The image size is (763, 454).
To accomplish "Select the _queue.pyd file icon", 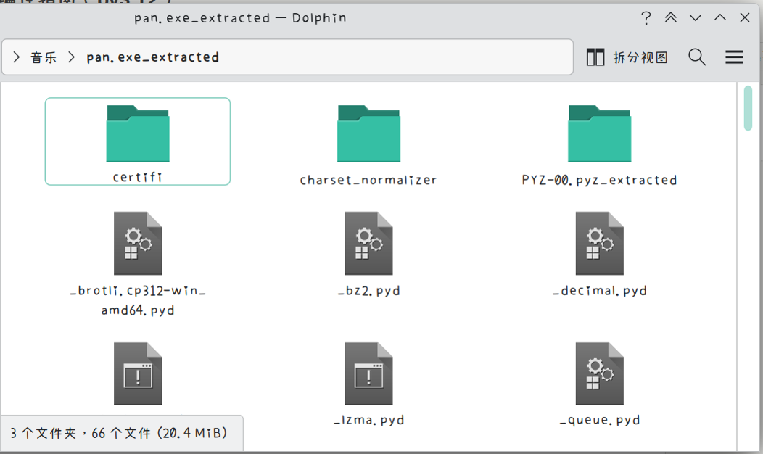I will 599,374.
